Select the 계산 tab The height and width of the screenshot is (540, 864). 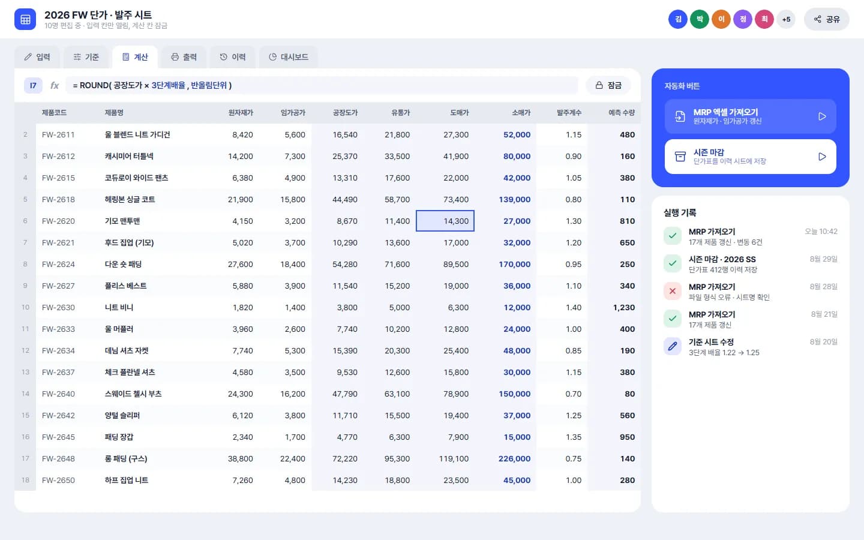click(135, 57)
